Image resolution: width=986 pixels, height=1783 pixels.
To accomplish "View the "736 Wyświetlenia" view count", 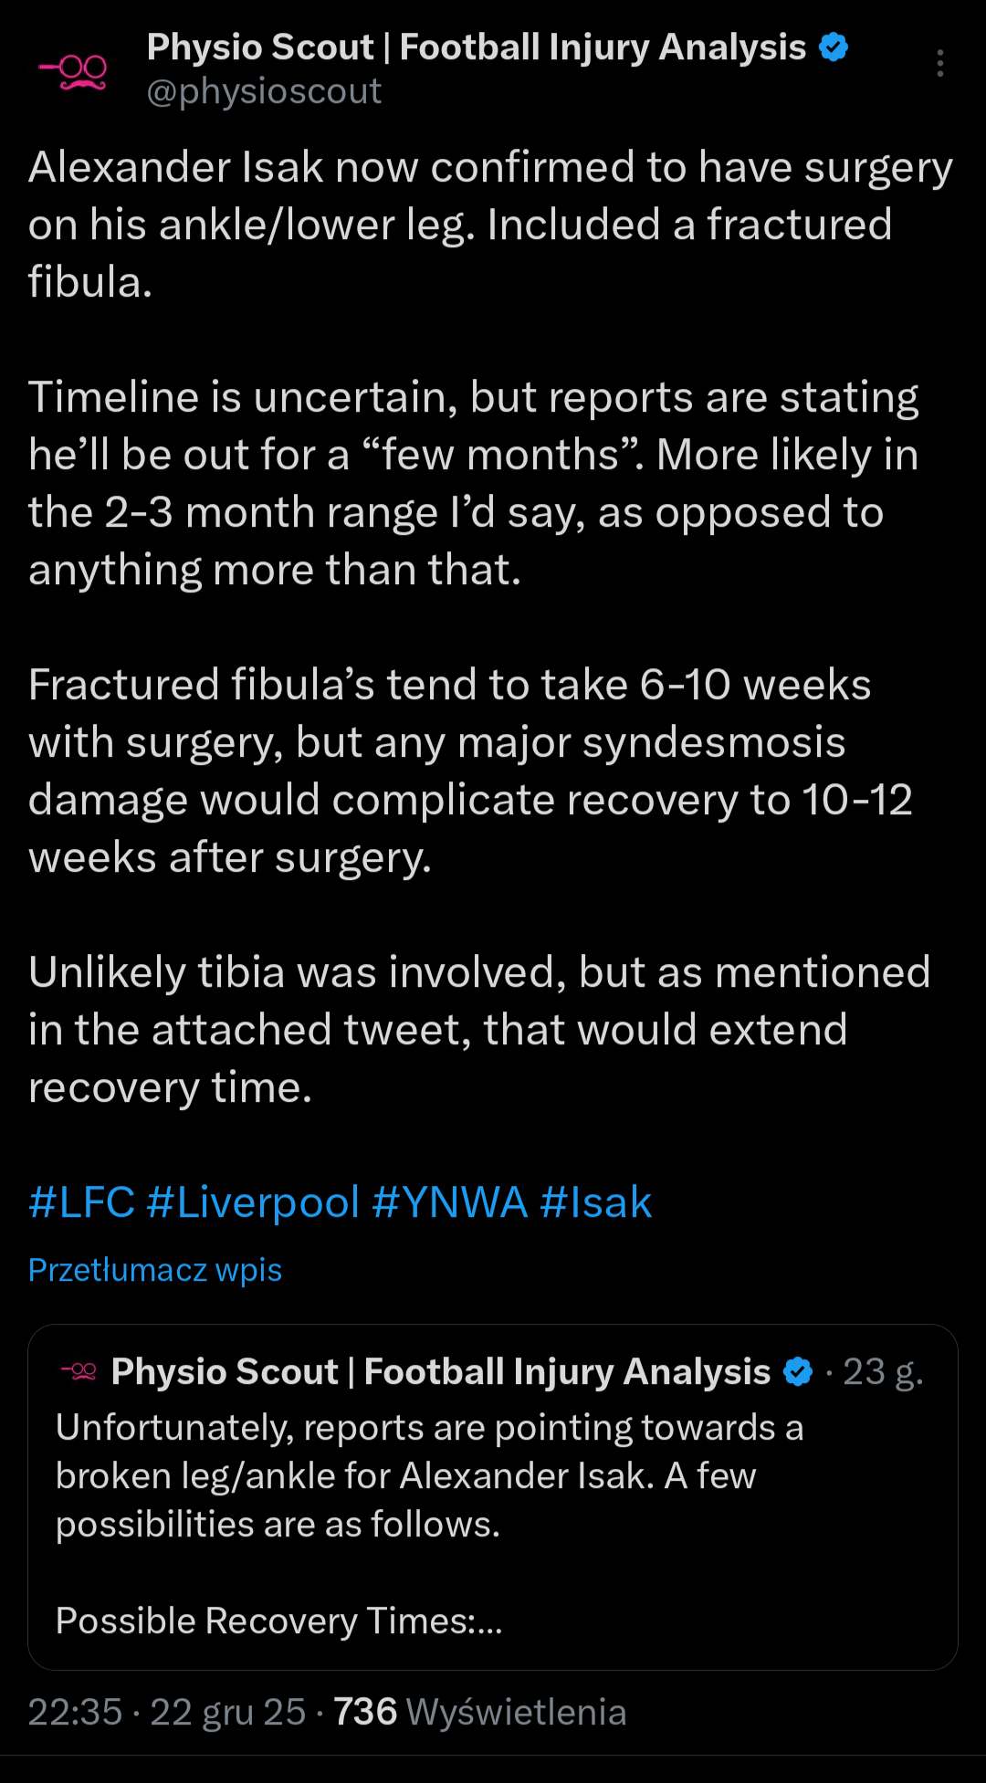I will click(479, 1712).
